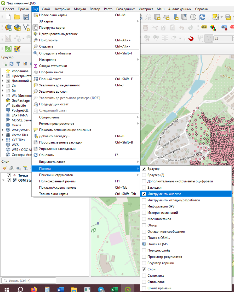Click Добавить закладку menu entry
This screenshot has height=292, width=234.
click(54, 136)
